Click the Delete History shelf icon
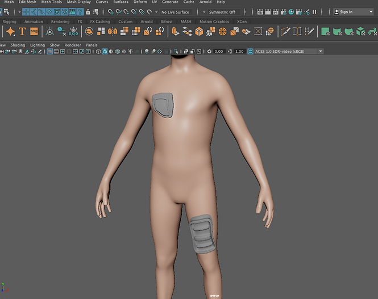Screen dimensions: 378x299 point(62,32)
